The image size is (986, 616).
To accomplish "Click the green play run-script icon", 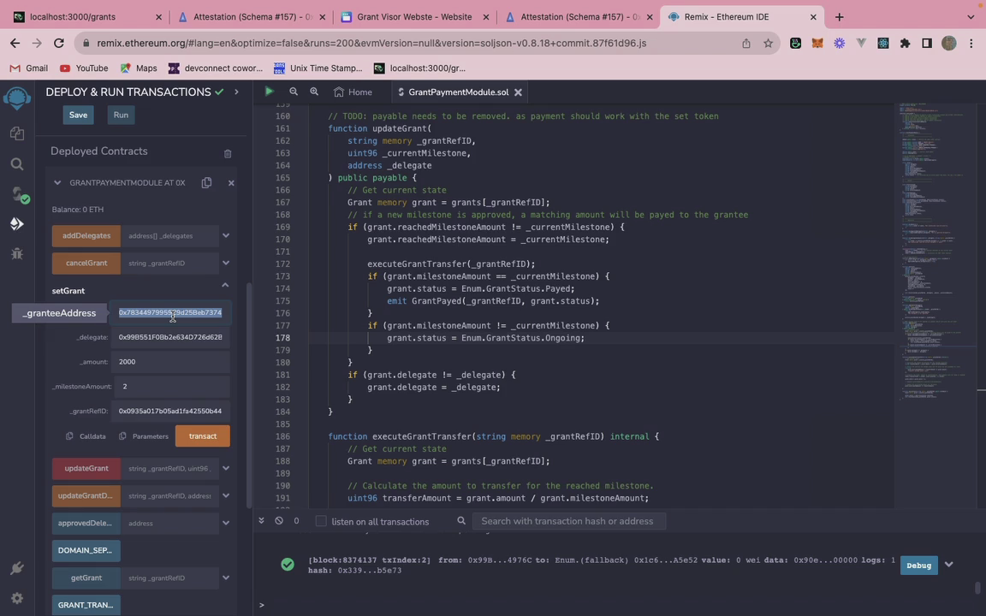I will click(269, 92).
